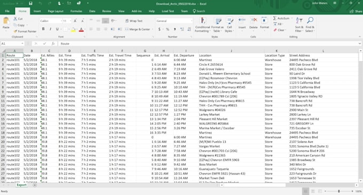Apply percent style number format
Viewport: 363px width, 195px height.
168,29
